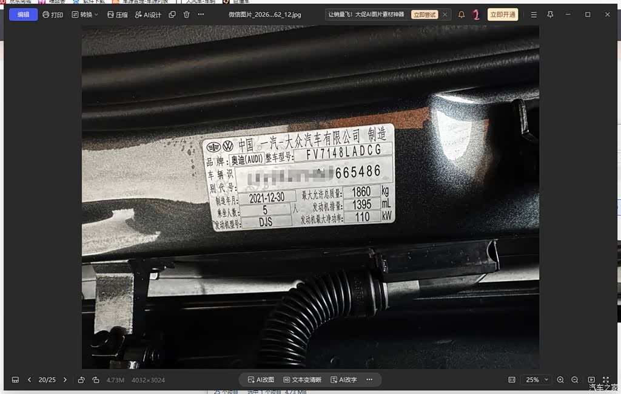Viewport: 621px width, 394px height.
Task: Click the 压缩 compress tool
Action: coord(118,15)
